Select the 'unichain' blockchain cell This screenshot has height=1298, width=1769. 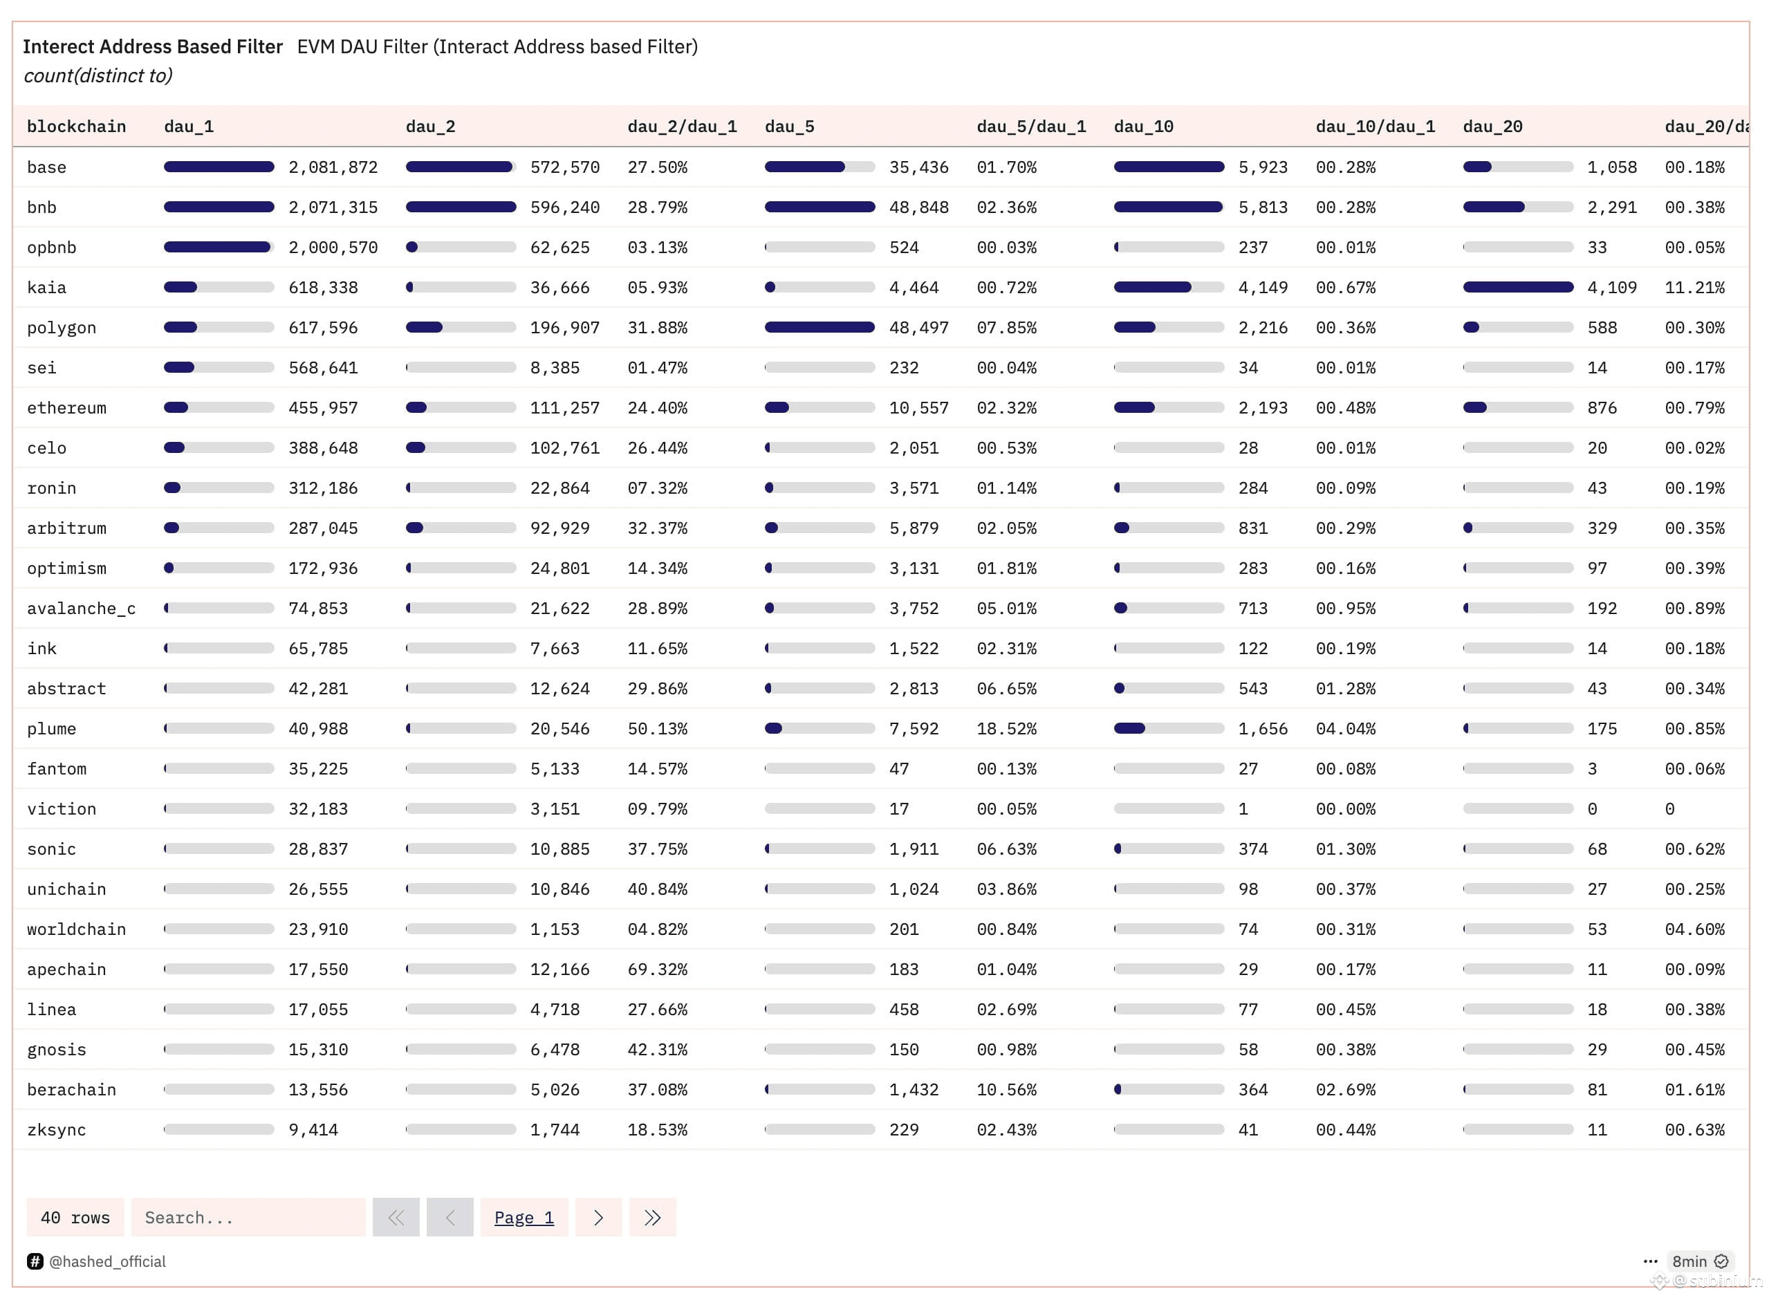click(67, 889)
